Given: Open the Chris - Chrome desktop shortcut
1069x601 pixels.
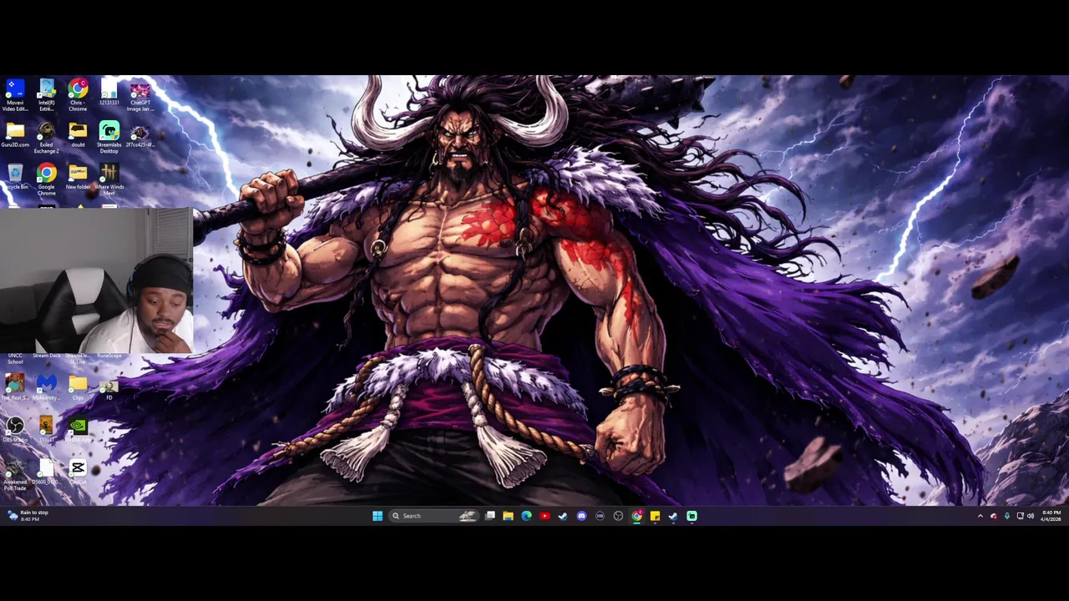Looking at the screenshot, I should tap(78, 95).
